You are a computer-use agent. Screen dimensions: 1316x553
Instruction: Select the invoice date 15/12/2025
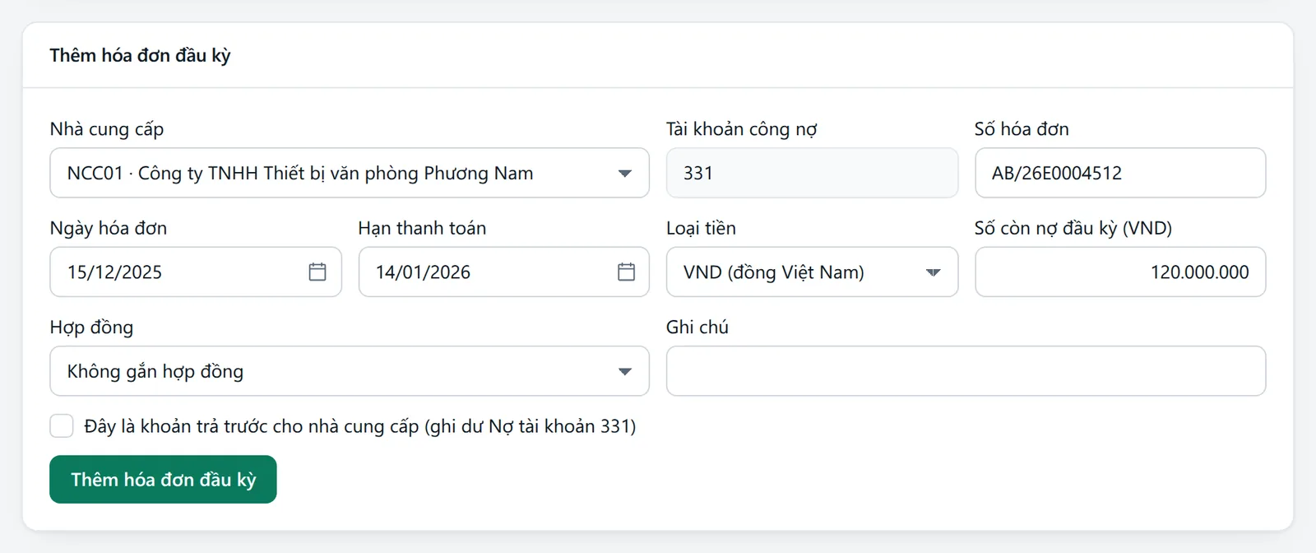point(114,272)
